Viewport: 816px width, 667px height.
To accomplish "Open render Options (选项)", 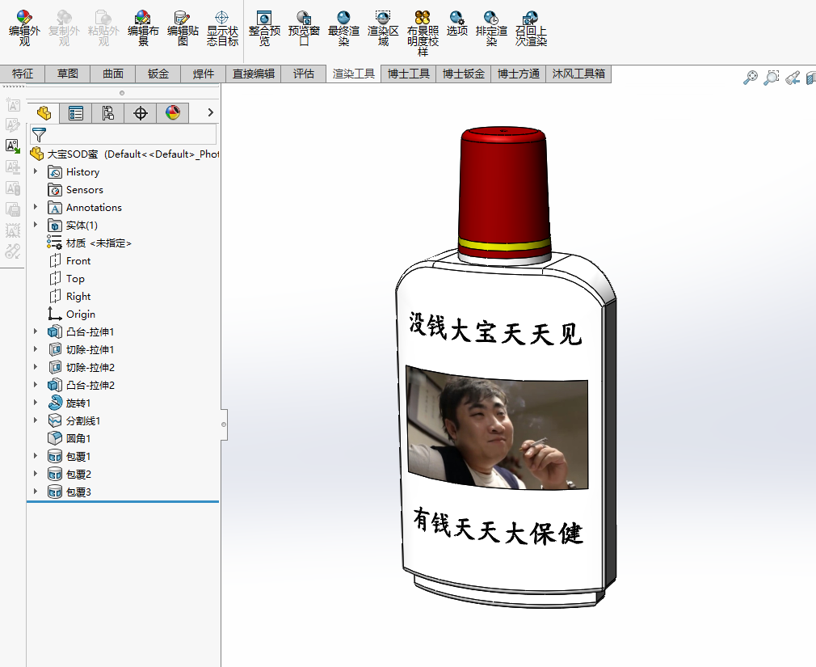I will (457, 24).
